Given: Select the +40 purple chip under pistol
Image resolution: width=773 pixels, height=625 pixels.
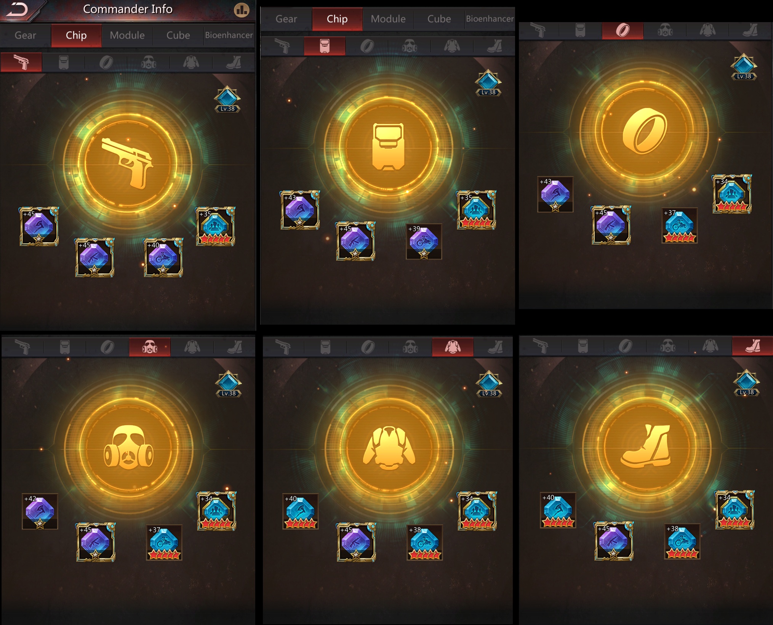Looking at the screenshot, I should click(163, 258).
